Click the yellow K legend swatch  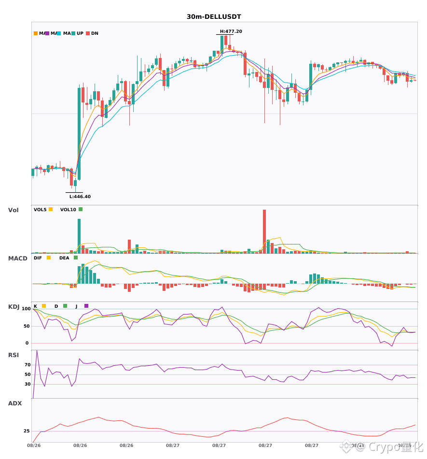44,306
